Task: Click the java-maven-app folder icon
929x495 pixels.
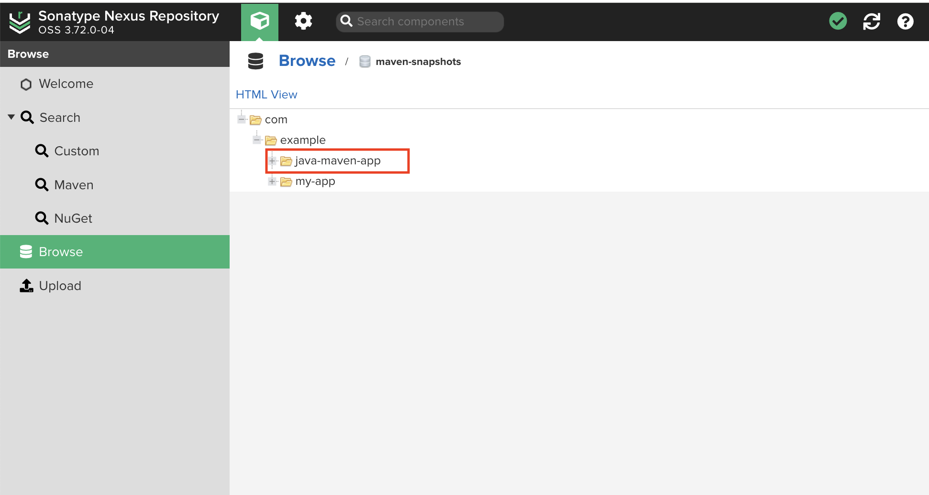Action: [286, 161]
